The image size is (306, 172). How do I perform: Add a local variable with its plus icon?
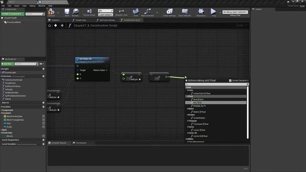[44, 144]
